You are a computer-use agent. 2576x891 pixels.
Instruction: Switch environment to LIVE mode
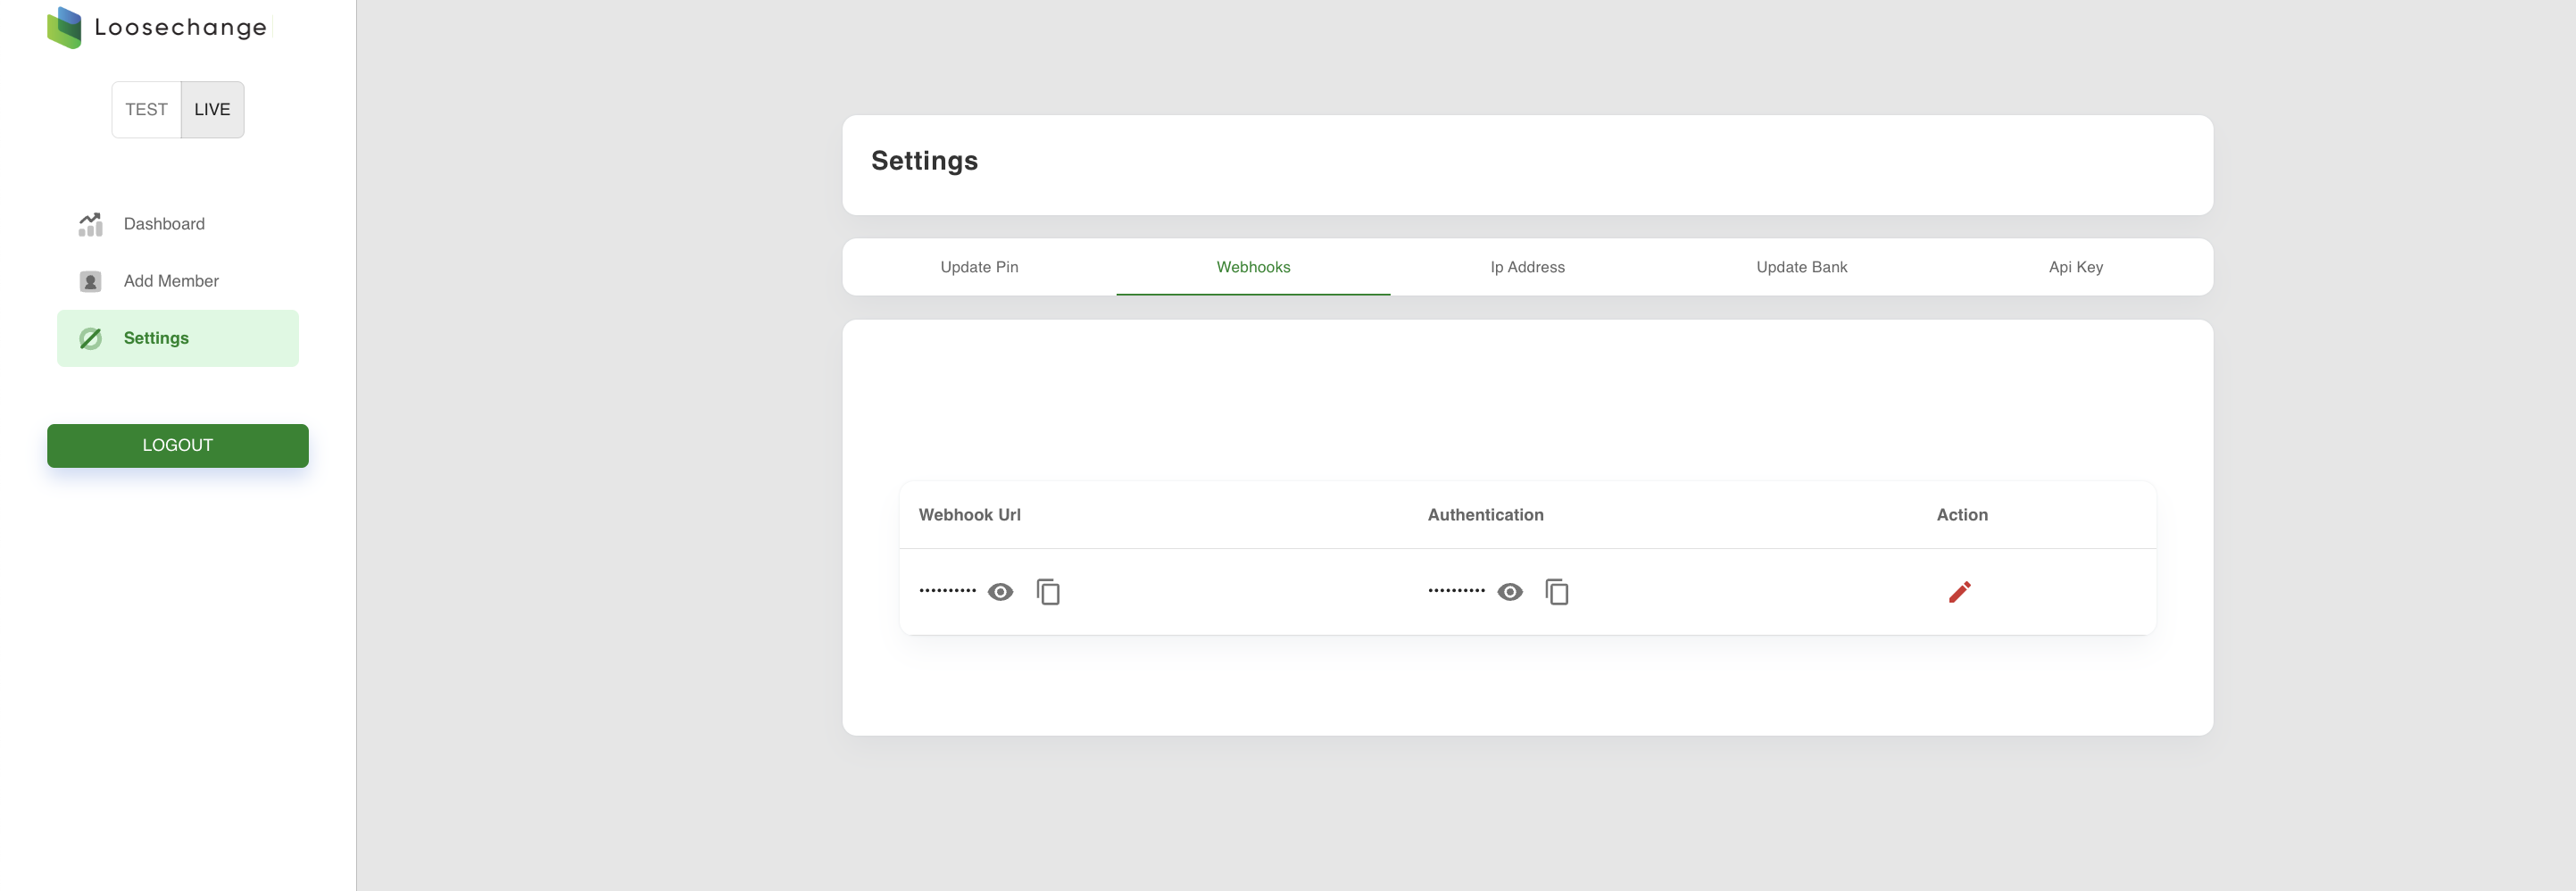tap(212, 110)
